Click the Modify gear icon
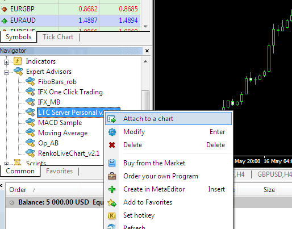The image size is (292, 229). coord(112,132)
